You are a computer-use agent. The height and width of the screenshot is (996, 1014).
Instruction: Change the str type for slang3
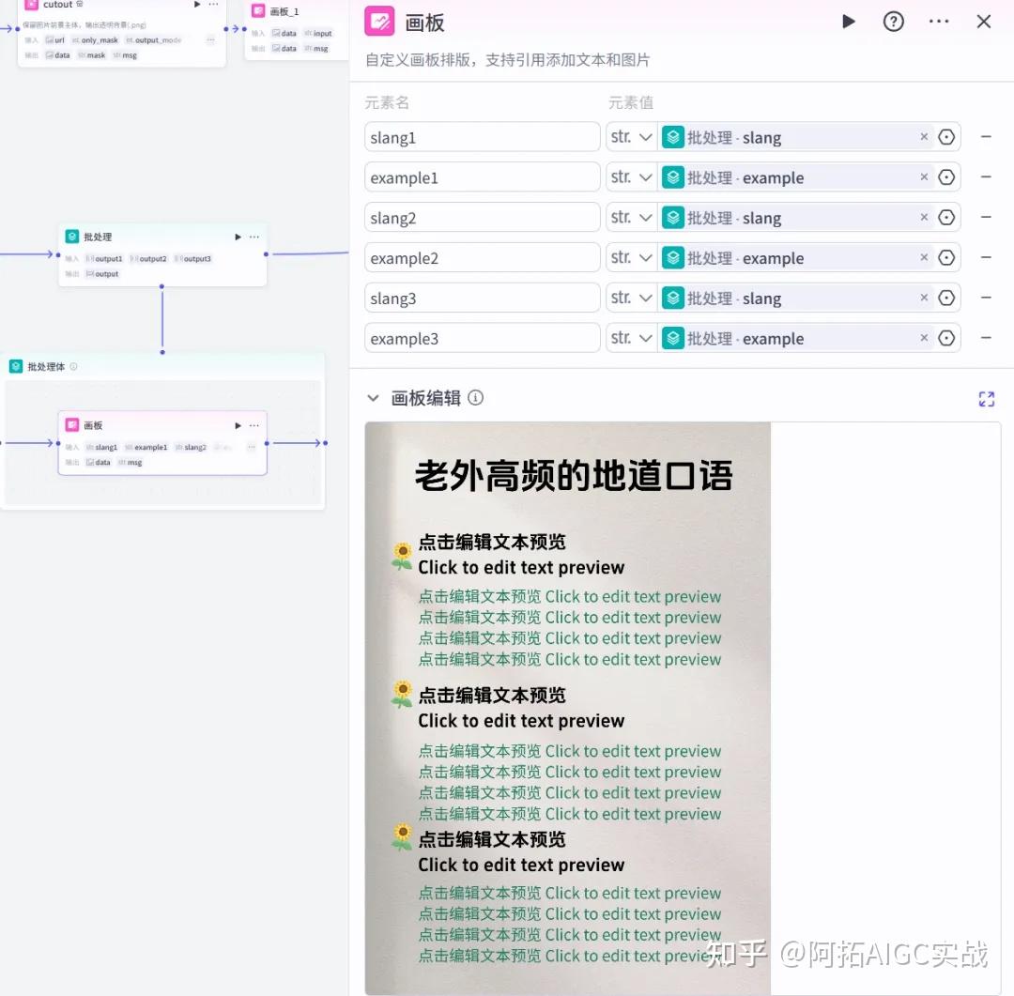(x=631, y=299)
